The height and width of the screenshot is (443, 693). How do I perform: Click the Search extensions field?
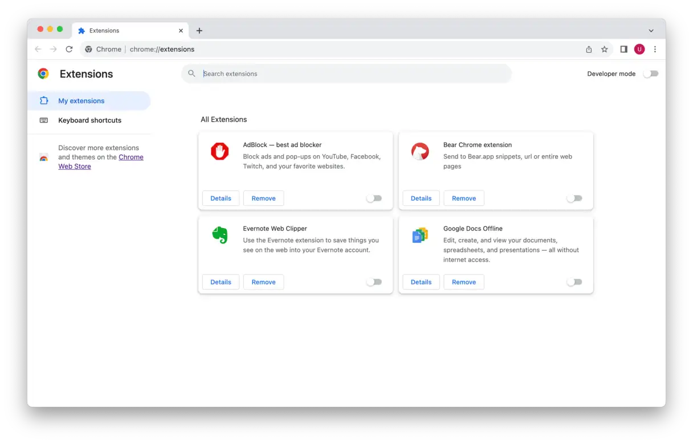point(353,74)
